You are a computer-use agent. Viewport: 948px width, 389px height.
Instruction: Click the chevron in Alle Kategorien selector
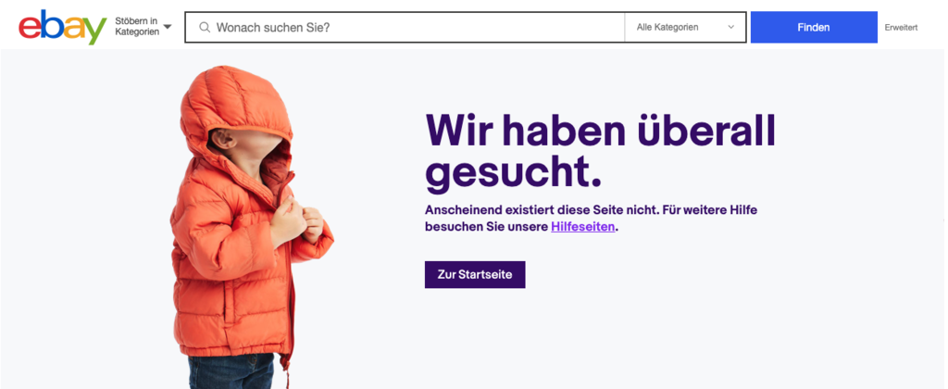[731, 27]
